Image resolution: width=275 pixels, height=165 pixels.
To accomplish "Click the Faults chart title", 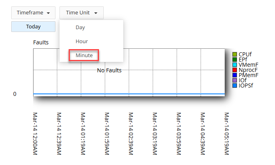I will click(41, 42).
